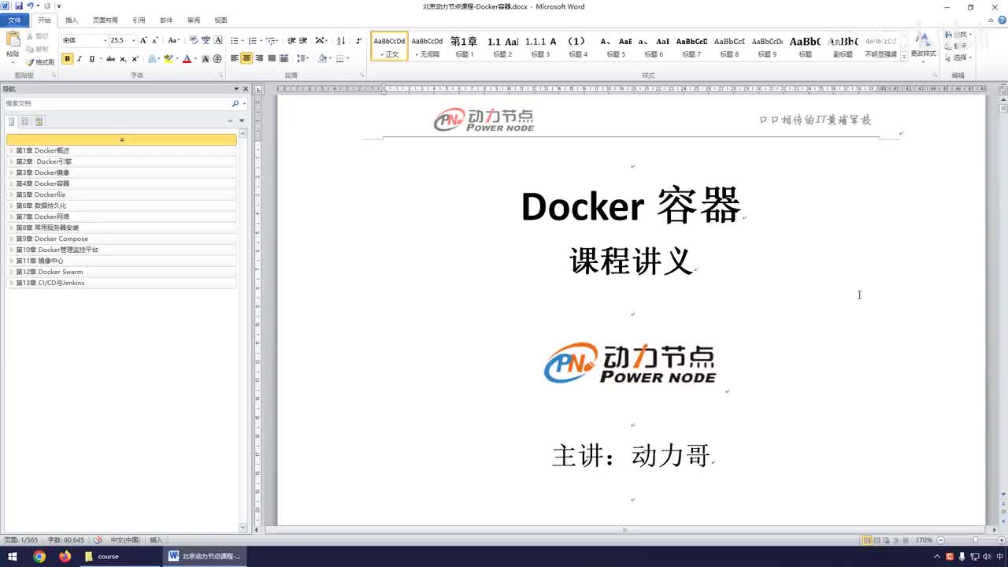Click the Clear Formatting icon
Image resolution: width=1008 pixels, height=567 pixels.
pyautogui.click(x=194, y=40)
